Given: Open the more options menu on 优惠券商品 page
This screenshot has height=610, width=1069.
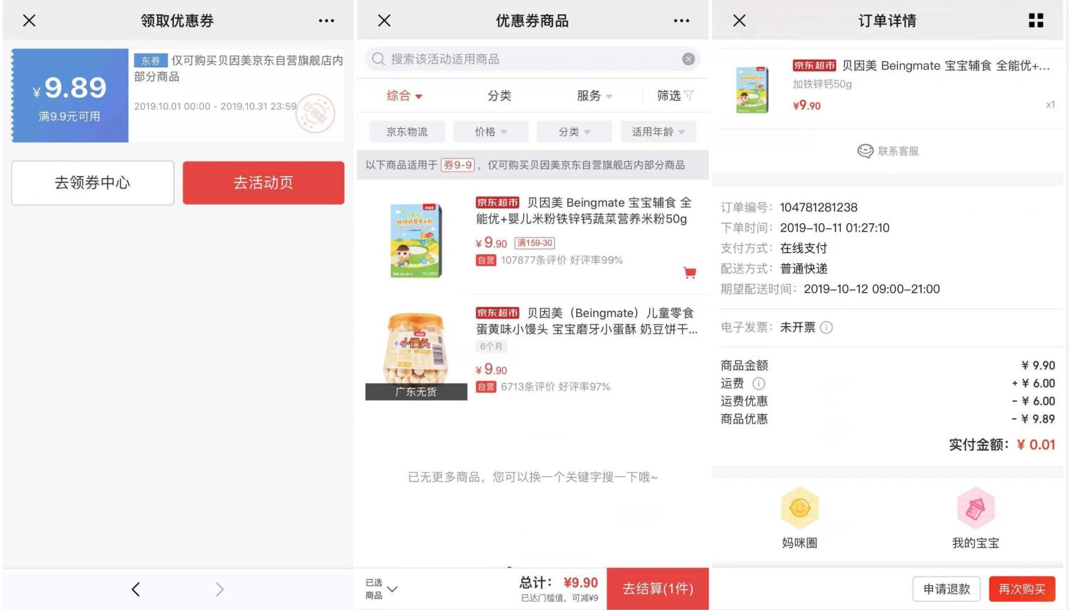Looking at the screenshot, I should [682, 20].
